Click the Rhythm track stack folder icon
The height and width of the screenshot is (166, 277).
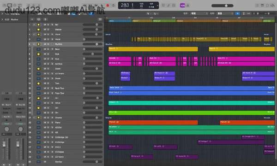[38, 44]
